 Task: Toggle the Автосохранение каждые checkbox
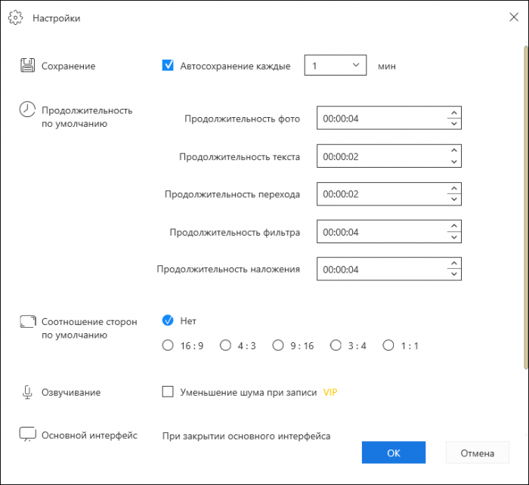168,66
